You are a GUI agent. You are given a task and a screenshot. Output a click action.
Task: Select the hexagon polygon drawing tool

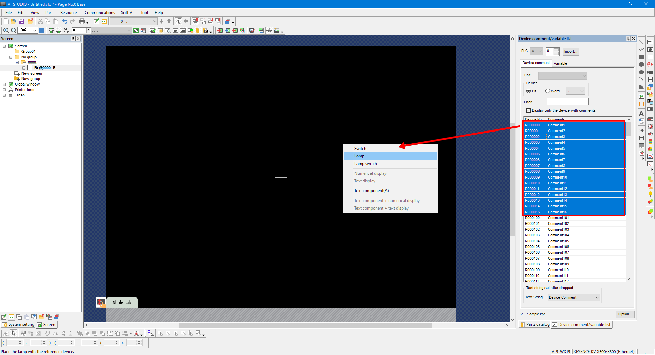(x=641, y=64)
